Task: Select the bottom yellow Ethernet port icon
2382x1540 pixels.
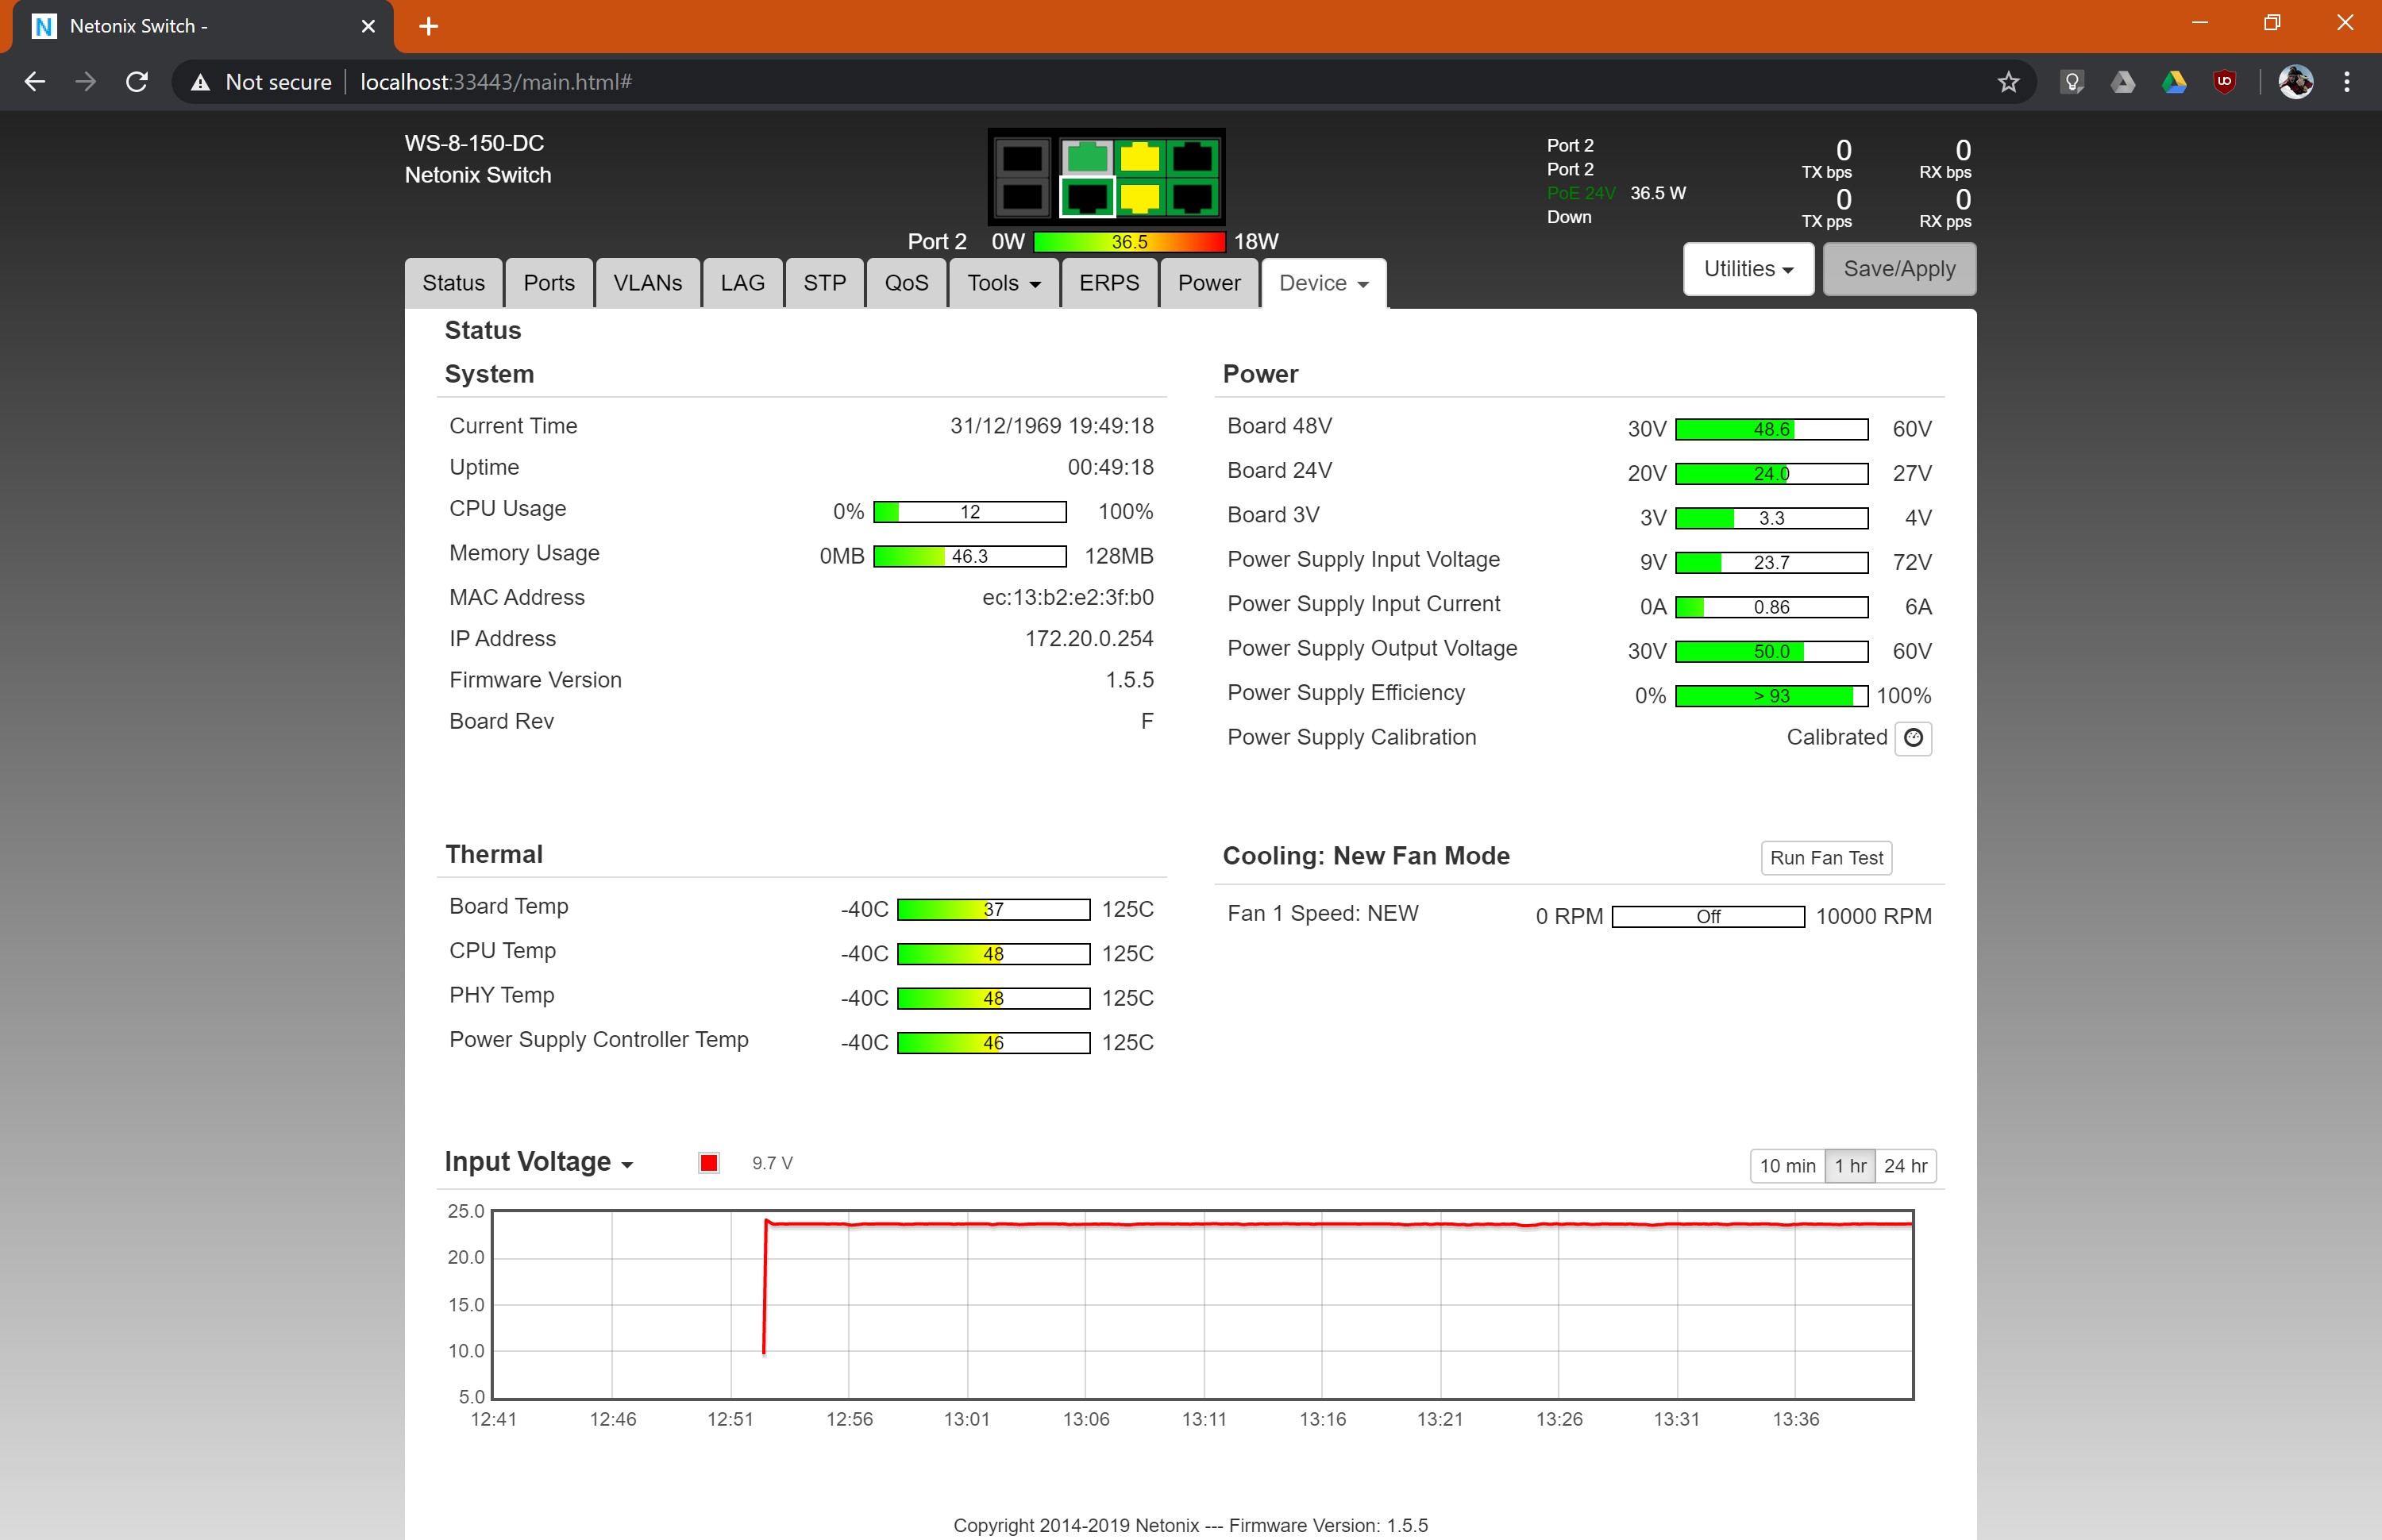Action: click(1139, 197)
